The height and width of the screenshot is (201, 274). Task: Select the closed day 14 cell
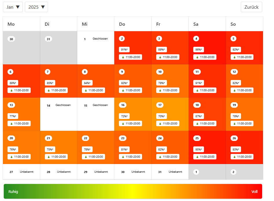click(58, 114)
